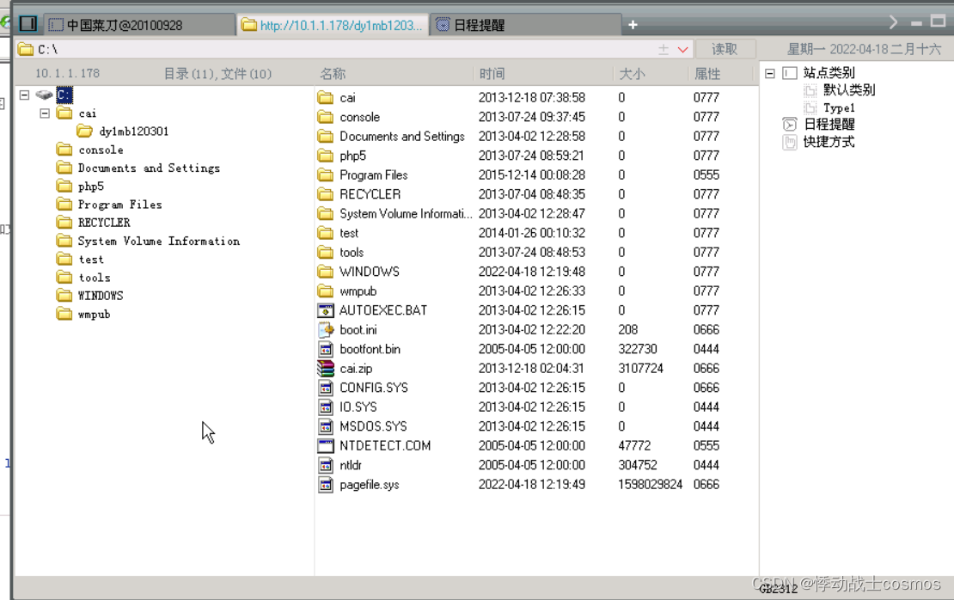Click the 站点类别 tree root item
Viewport: 954px width, 600px height.
[829, 73]
